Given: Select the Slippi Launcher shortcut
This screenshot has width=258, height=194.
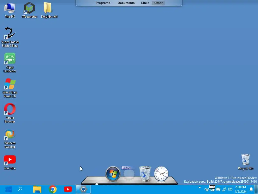Looking at the screenshot, I should pyautogui.click(x=10, y=63).
